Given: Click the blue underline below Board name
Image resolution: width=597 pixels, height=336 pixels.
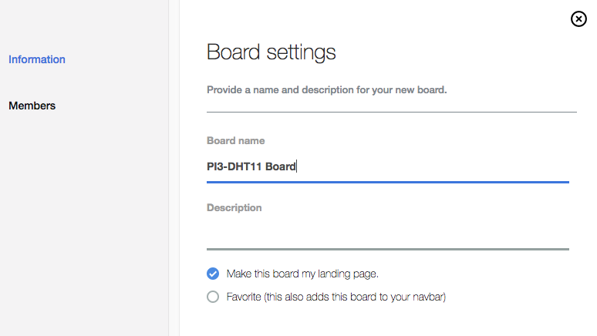Looking at the screenshot, I should pyautogui.click(x=387, y=183).
